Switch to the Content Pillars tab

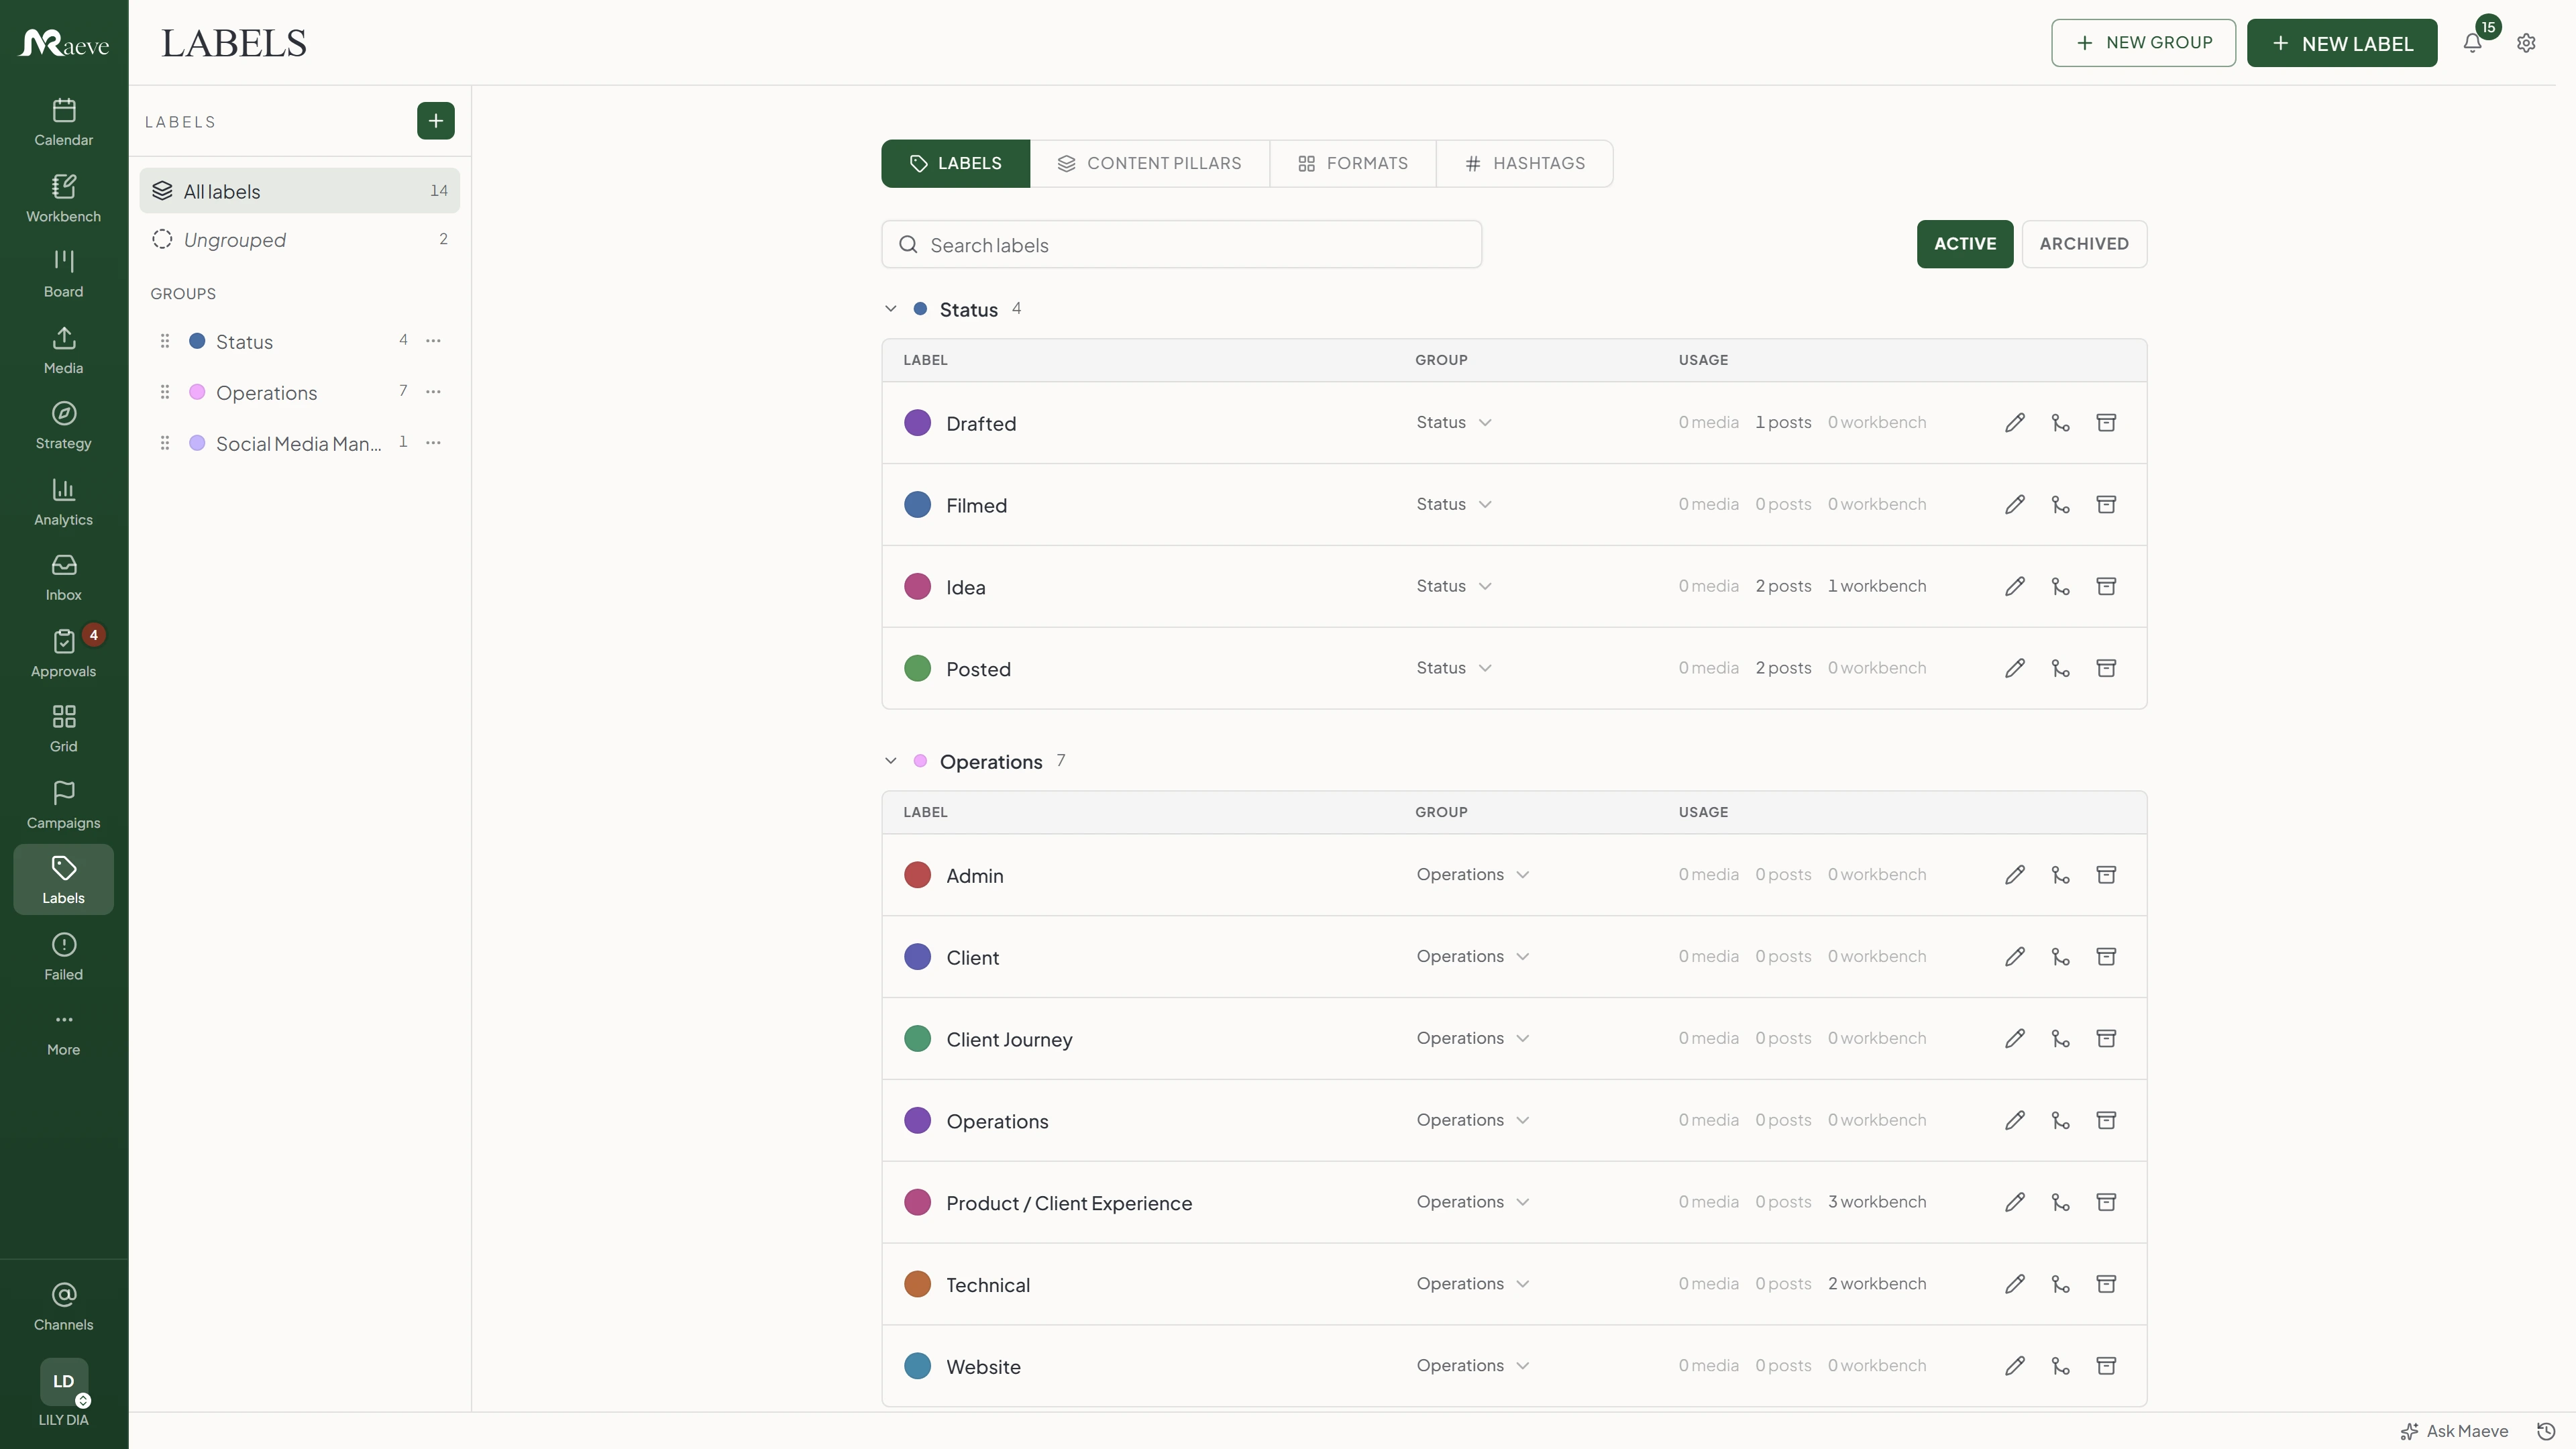coord(1149,163)
